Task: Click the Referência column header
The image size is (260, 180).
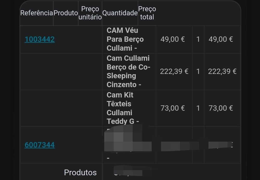Action: point(37,13)
